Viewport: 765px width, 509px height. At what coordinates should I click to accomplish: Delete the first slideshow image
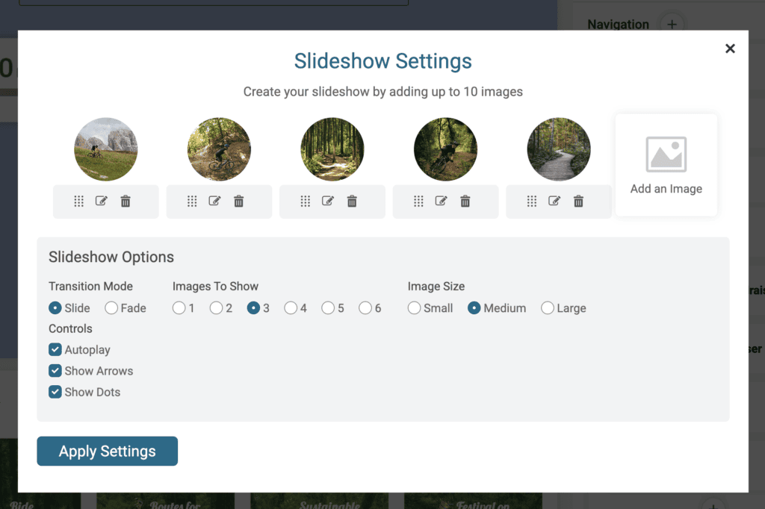click(x=126, y=201)
